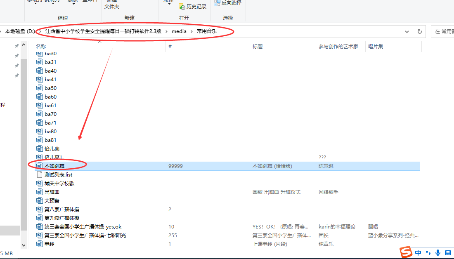Screen dimensions: 454x259
Task: Select the 电铃 audio file icon
Action: (x=39, y=244)
